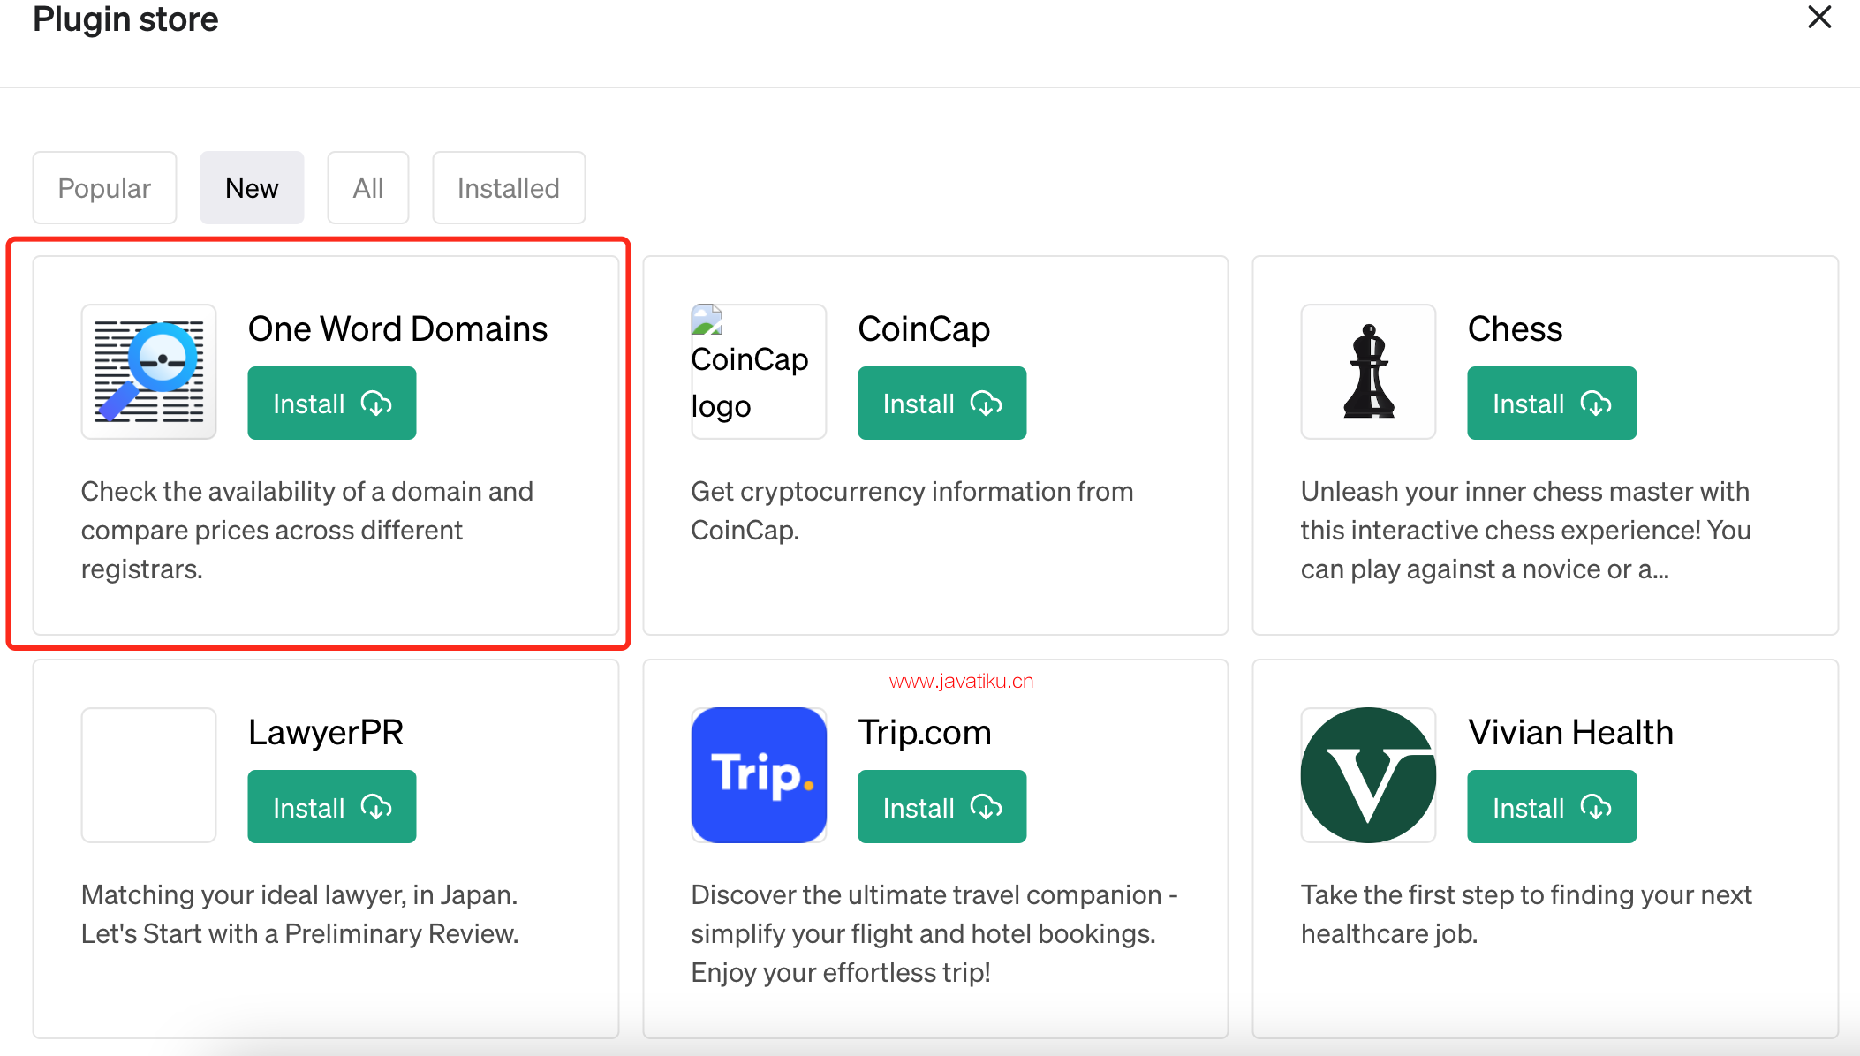
Task: Click the blue Trip.com logo icon
Action: click(759, 775)
